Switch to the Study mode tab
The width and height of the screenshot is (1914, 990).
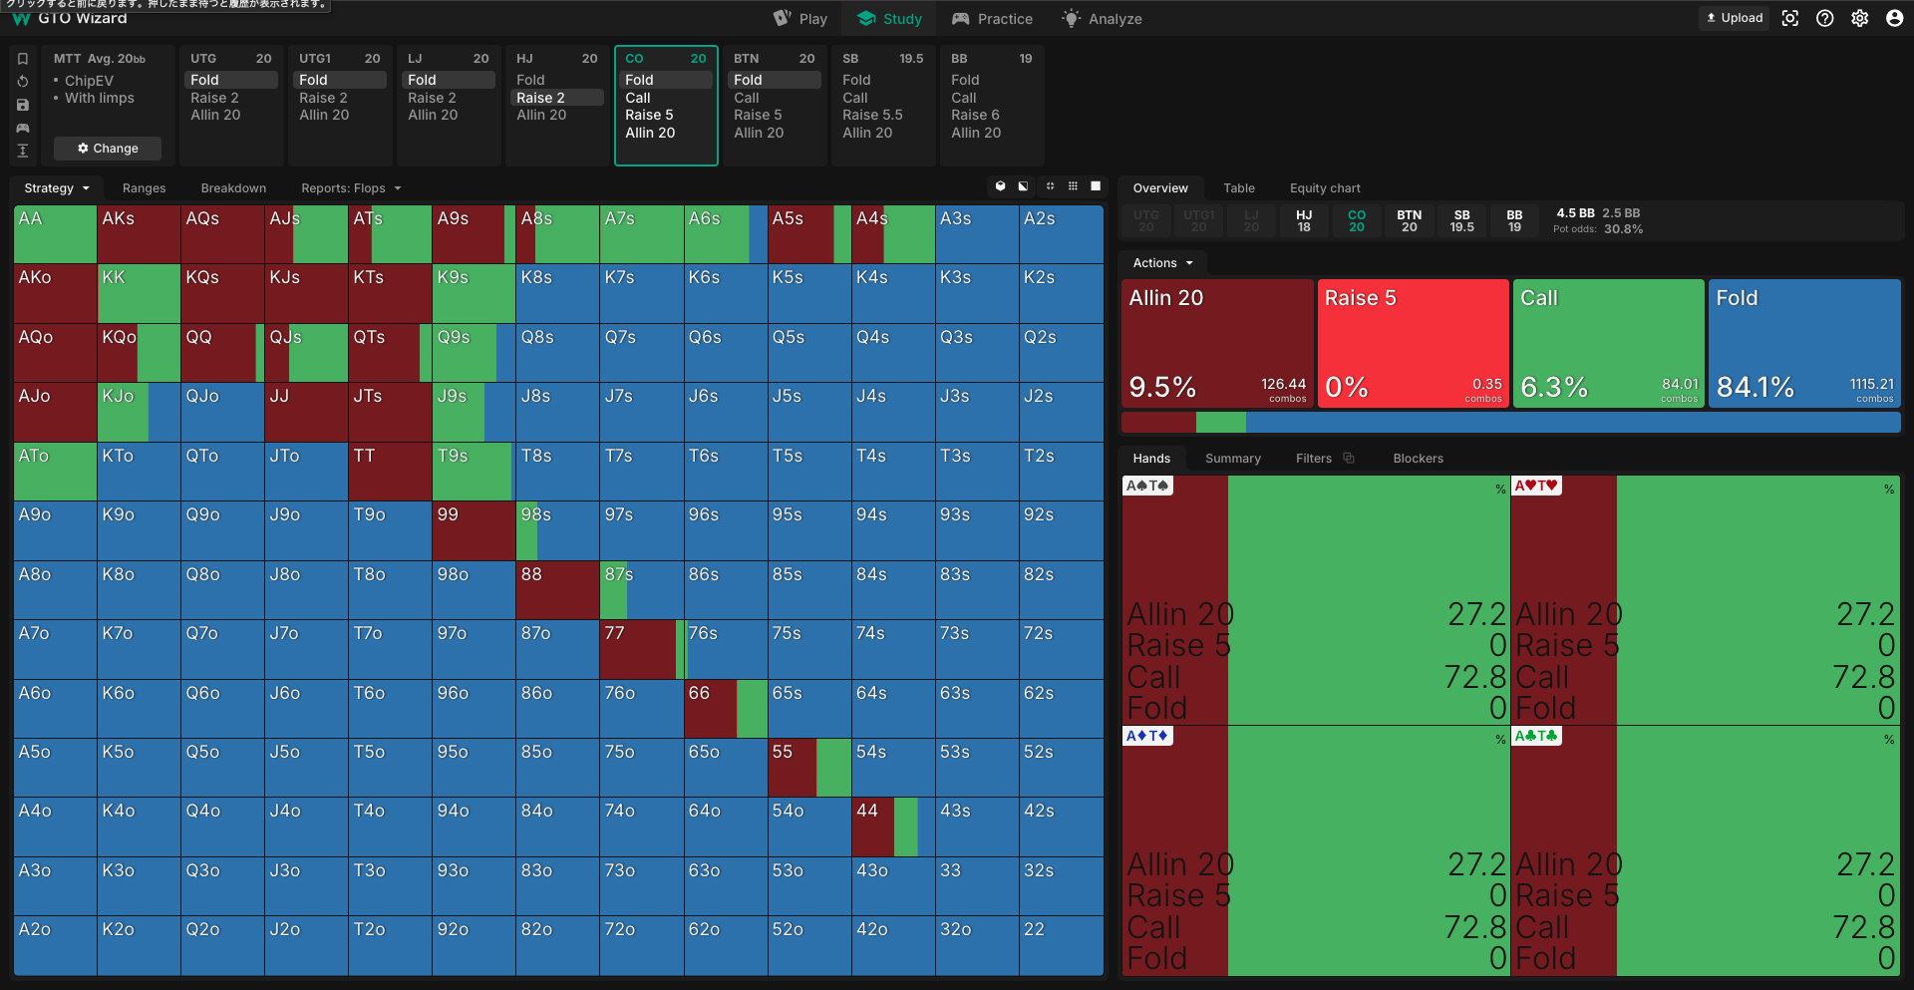890,19
